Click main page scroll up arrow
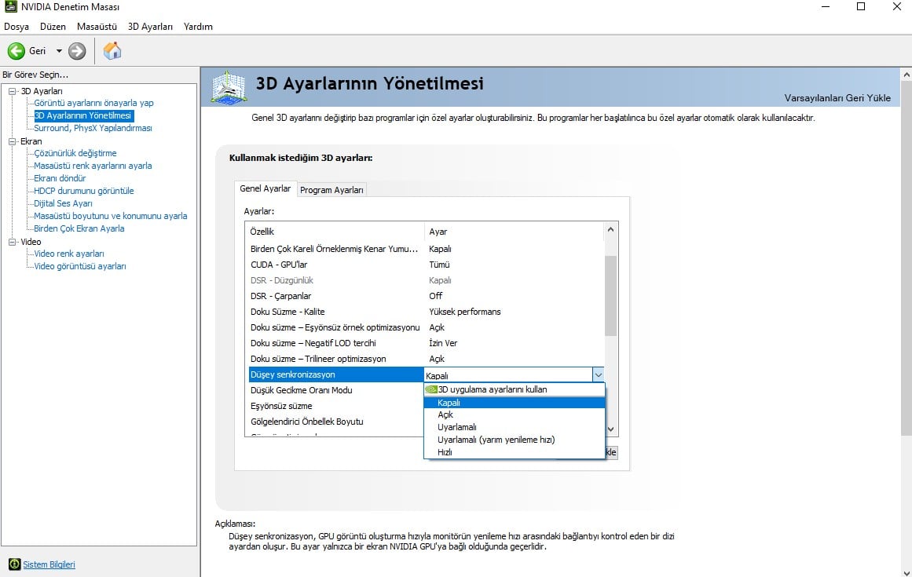Image resolution: width=912 pixels, height=577 pixels. [907, 75]
